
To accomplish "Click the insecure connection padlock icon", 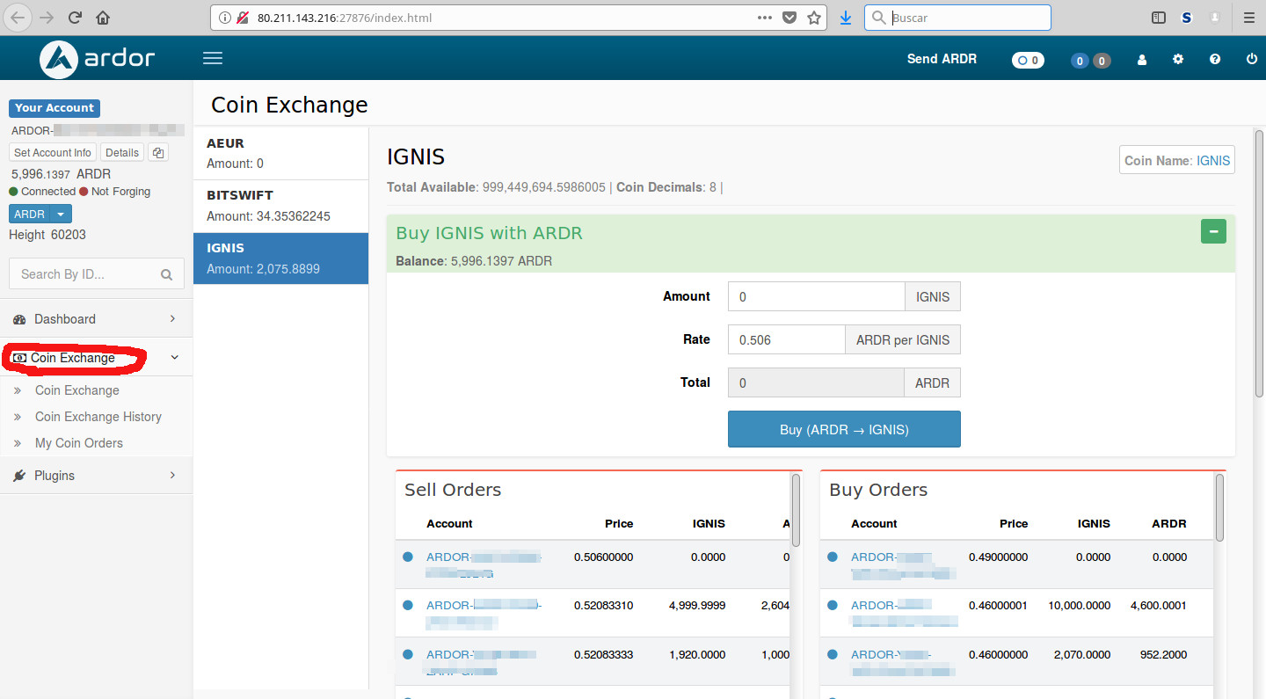I will (243, 18).
